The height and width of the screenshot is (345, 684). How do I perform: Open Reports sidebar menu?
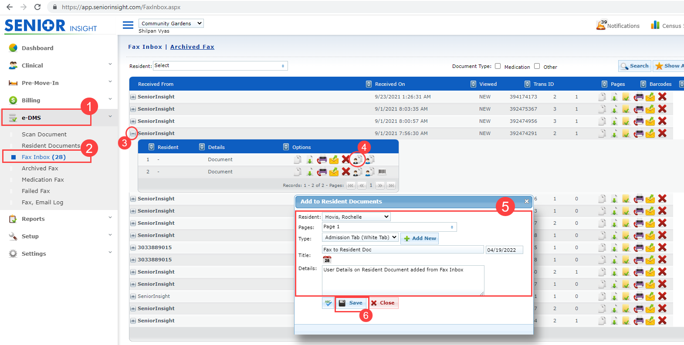33,219
